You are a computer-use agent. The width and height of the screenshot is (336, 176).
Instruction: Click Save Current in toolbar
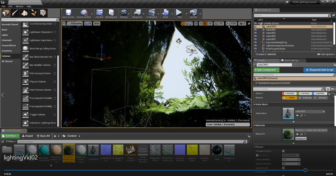(68, 14)
